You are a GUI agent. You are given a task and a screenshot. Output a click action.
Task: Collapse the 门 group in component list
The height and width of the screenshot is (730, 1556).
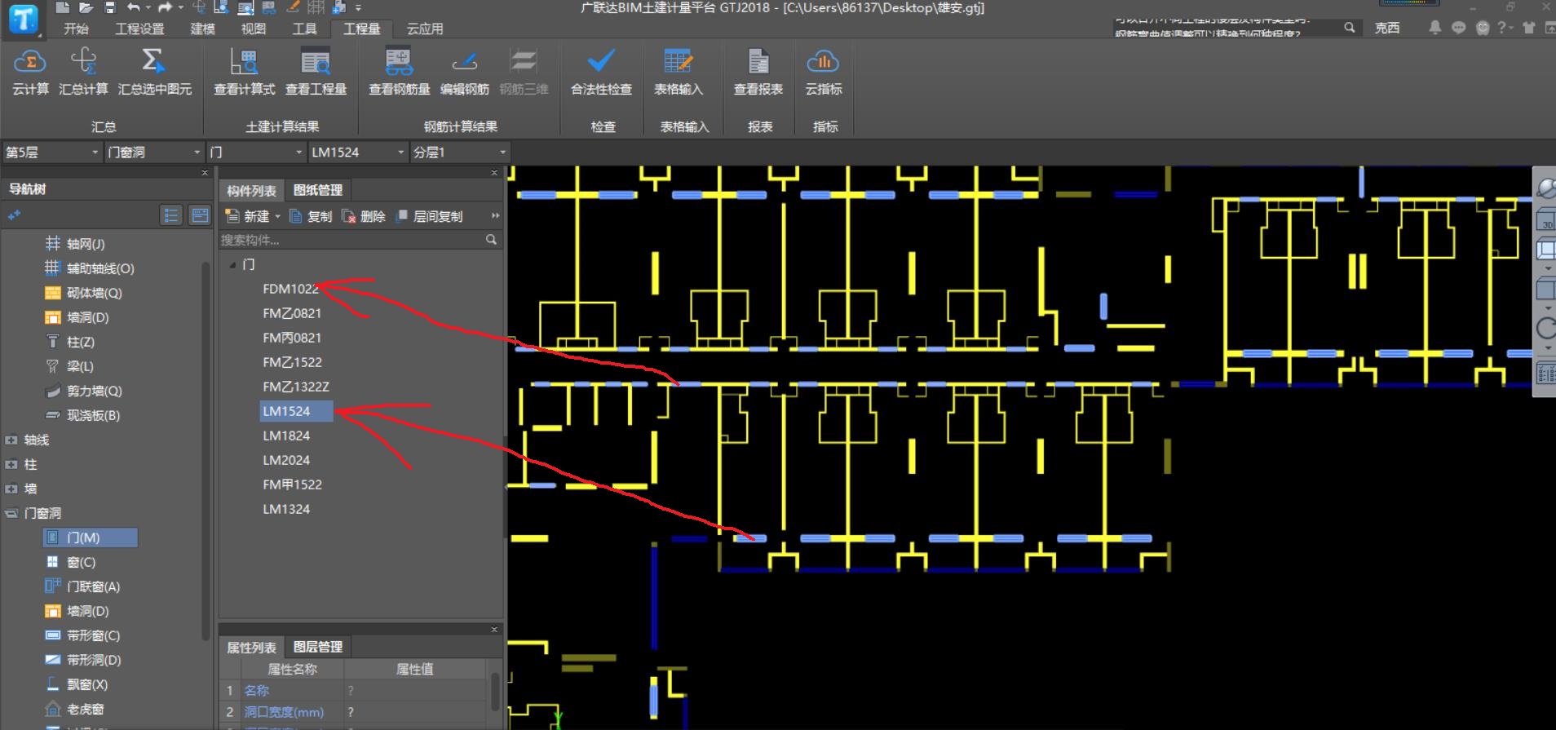pos(233,265)
